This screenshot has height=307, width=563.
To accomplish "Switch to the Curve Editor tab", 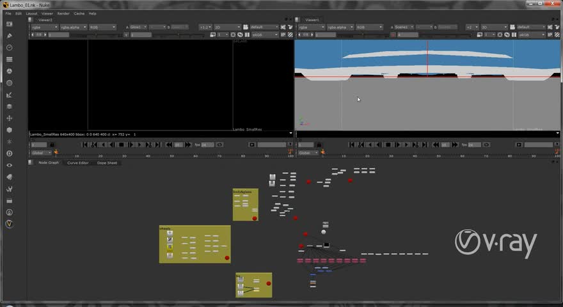I will click(x=78, y=163).
